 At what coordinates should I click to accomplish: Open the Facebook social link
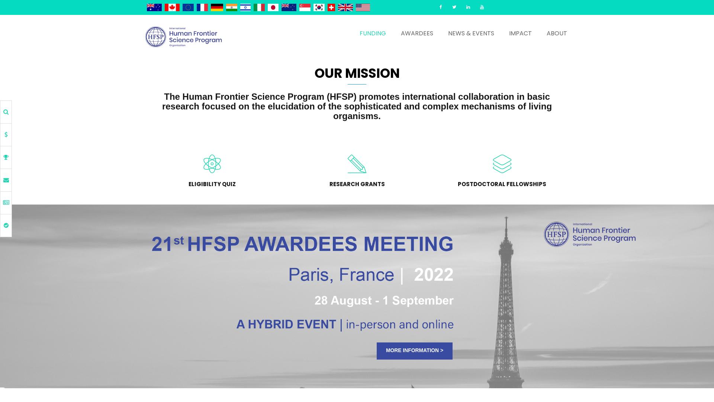(441, 7)
